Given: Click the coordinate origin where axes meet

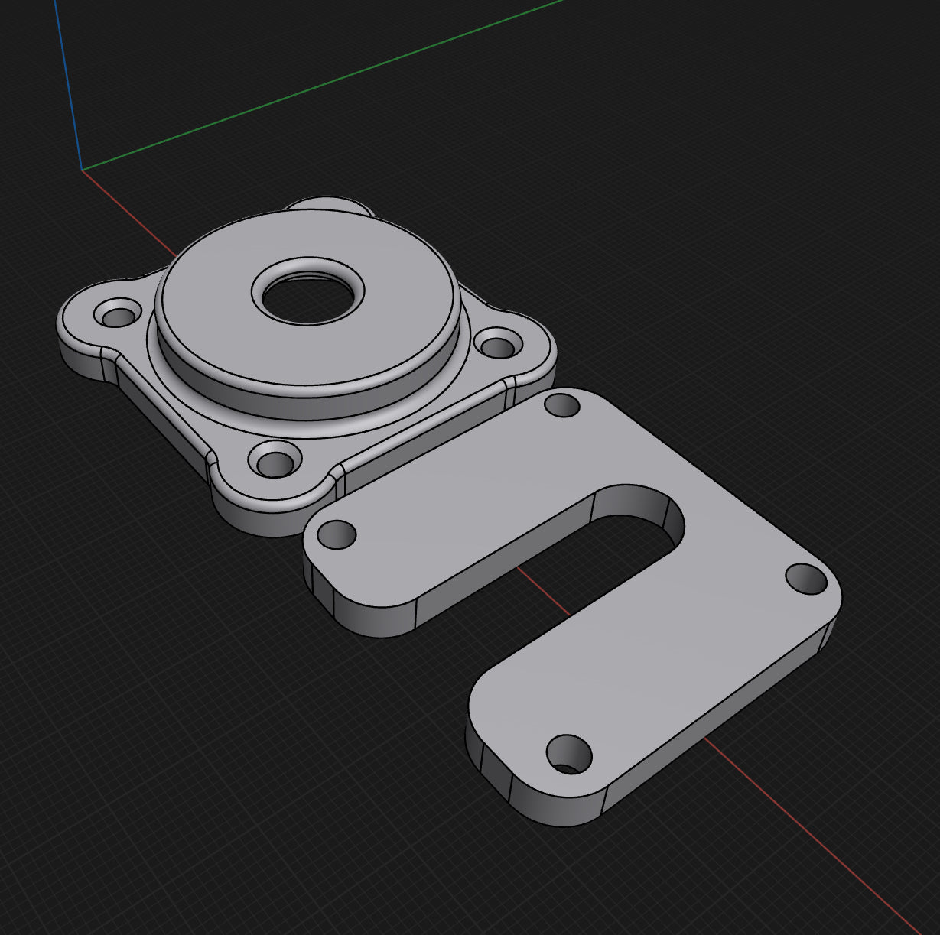Looking at the screenshot, I should pyautogui.click(x=82, y=170).
